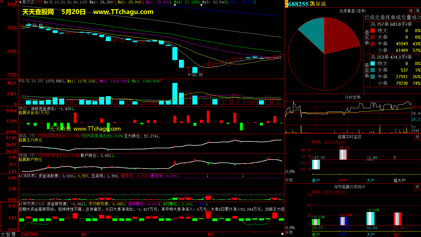Screen dimensions: 421x237
Task: Click the yellow RK badge beside stock code
Action: coord(286,4)
